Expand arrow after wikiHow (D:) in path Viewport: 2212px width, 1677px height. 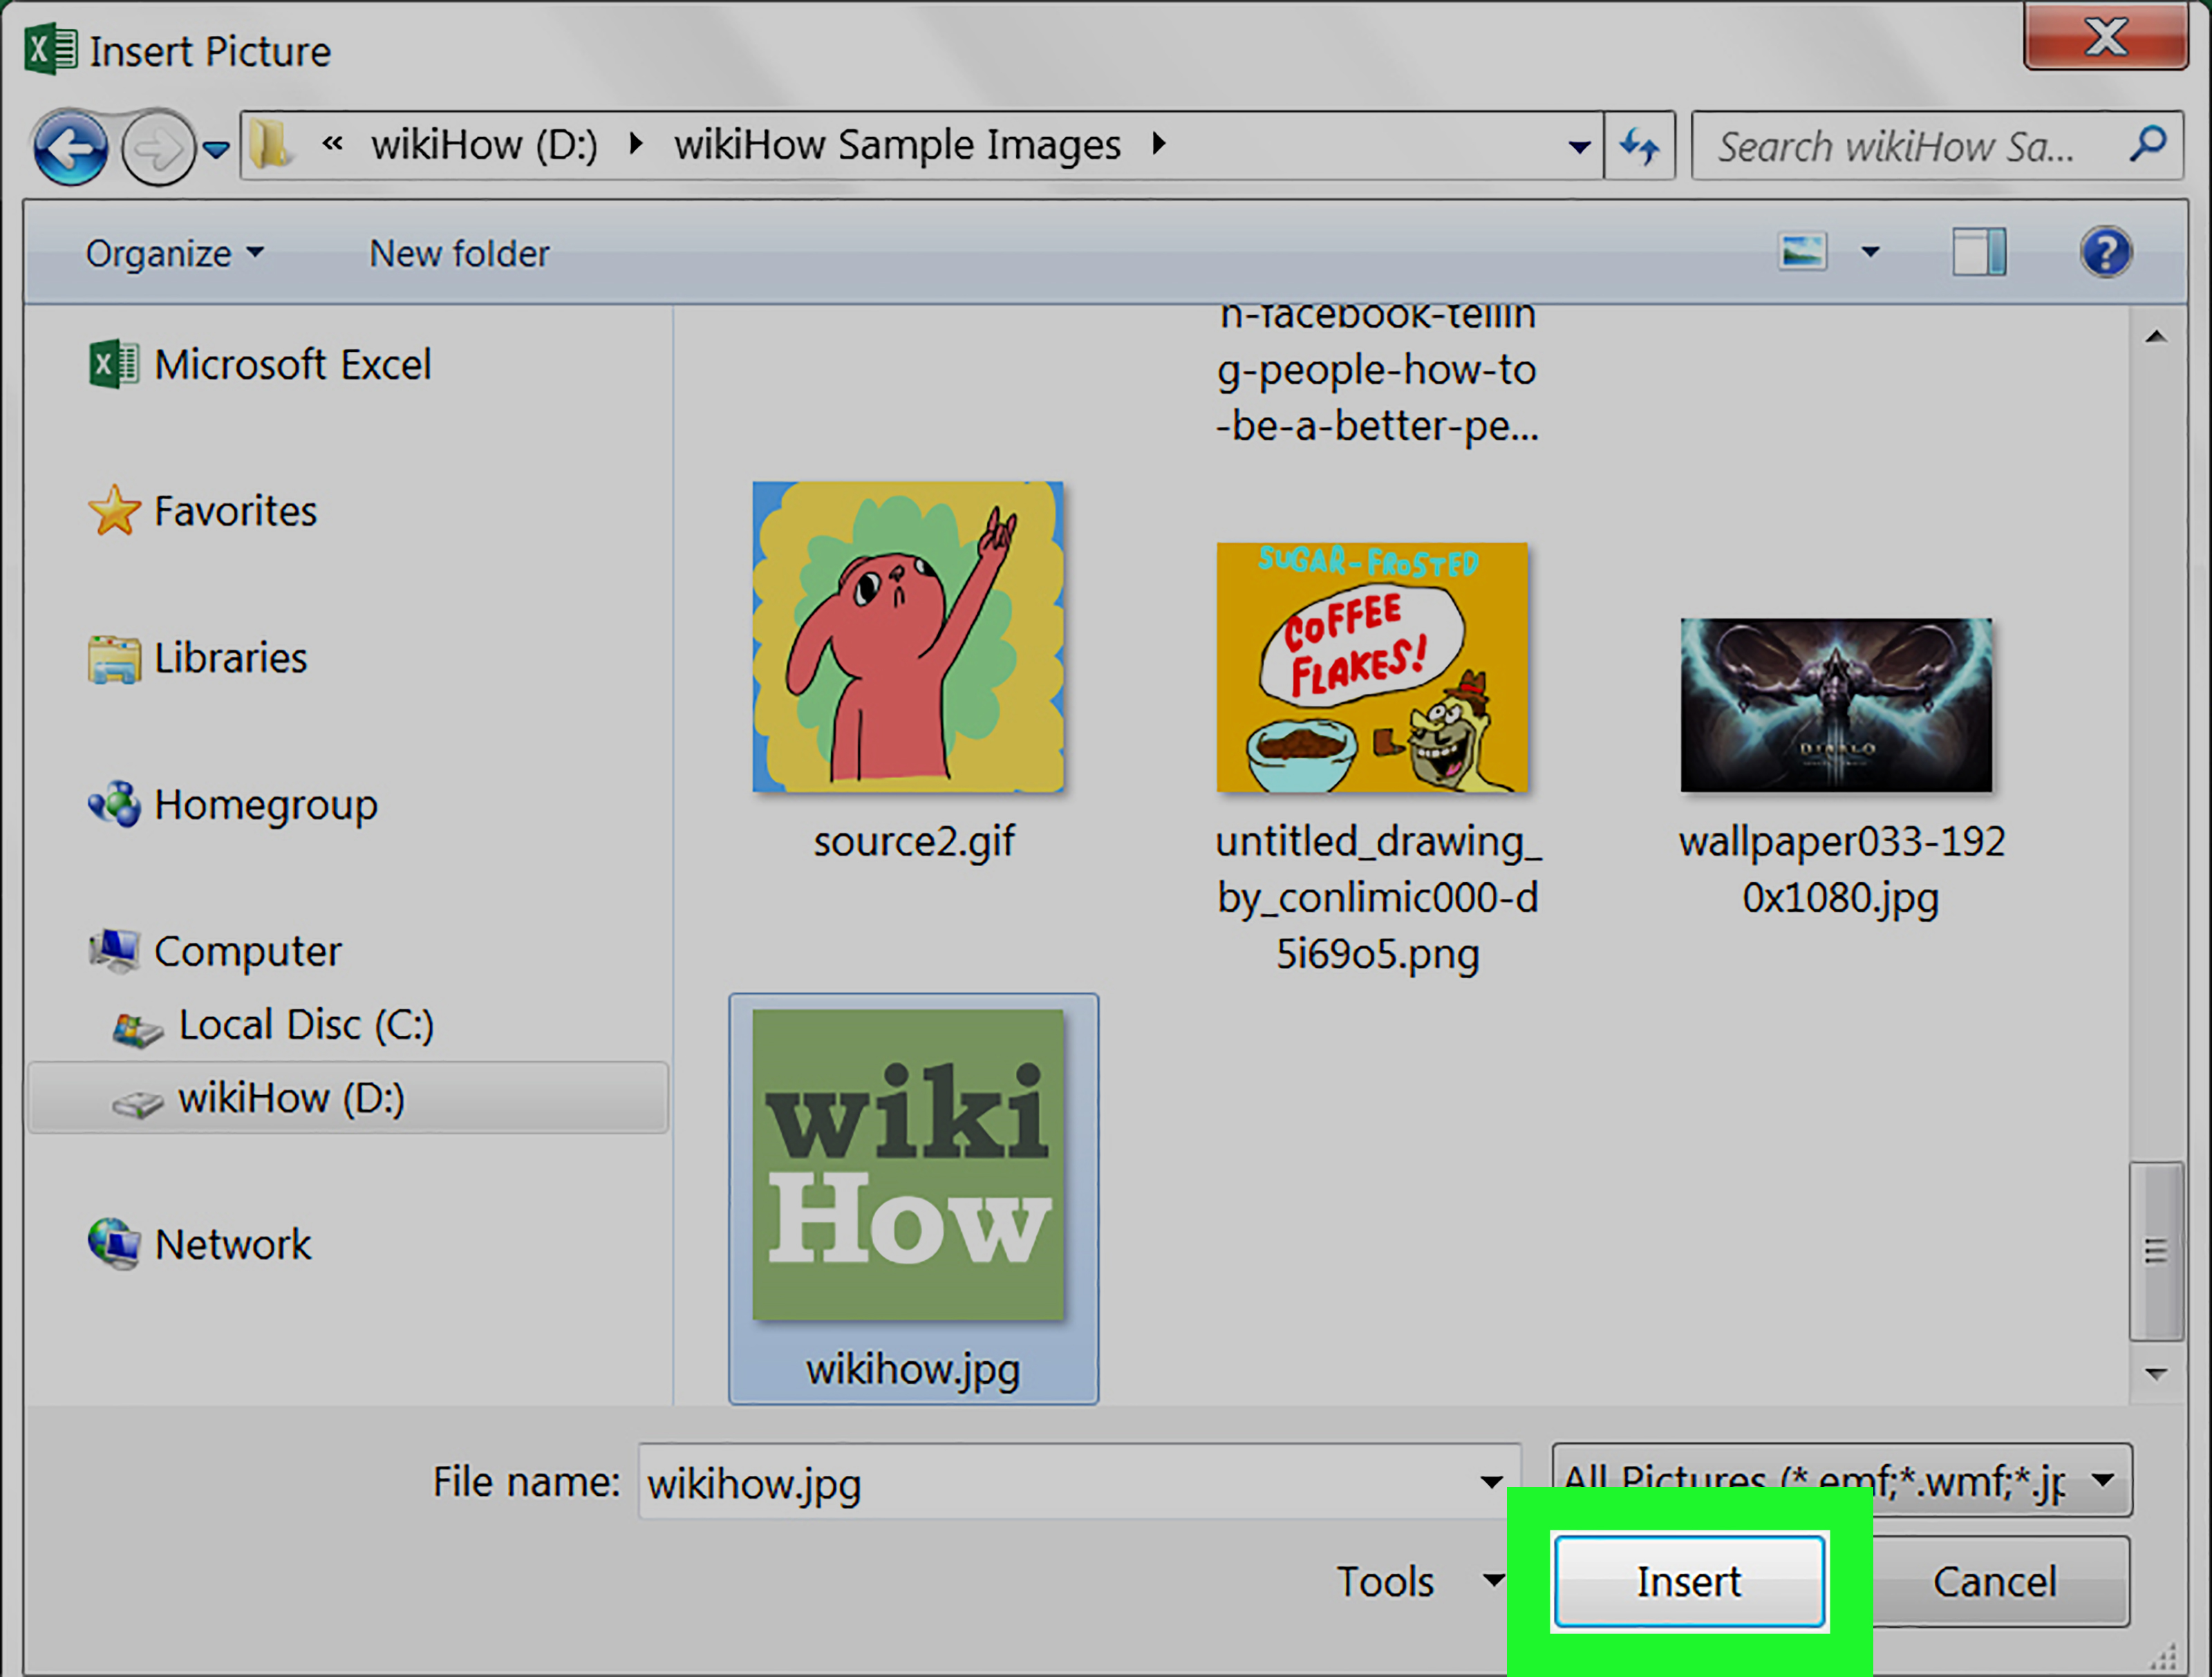point(635,145)
